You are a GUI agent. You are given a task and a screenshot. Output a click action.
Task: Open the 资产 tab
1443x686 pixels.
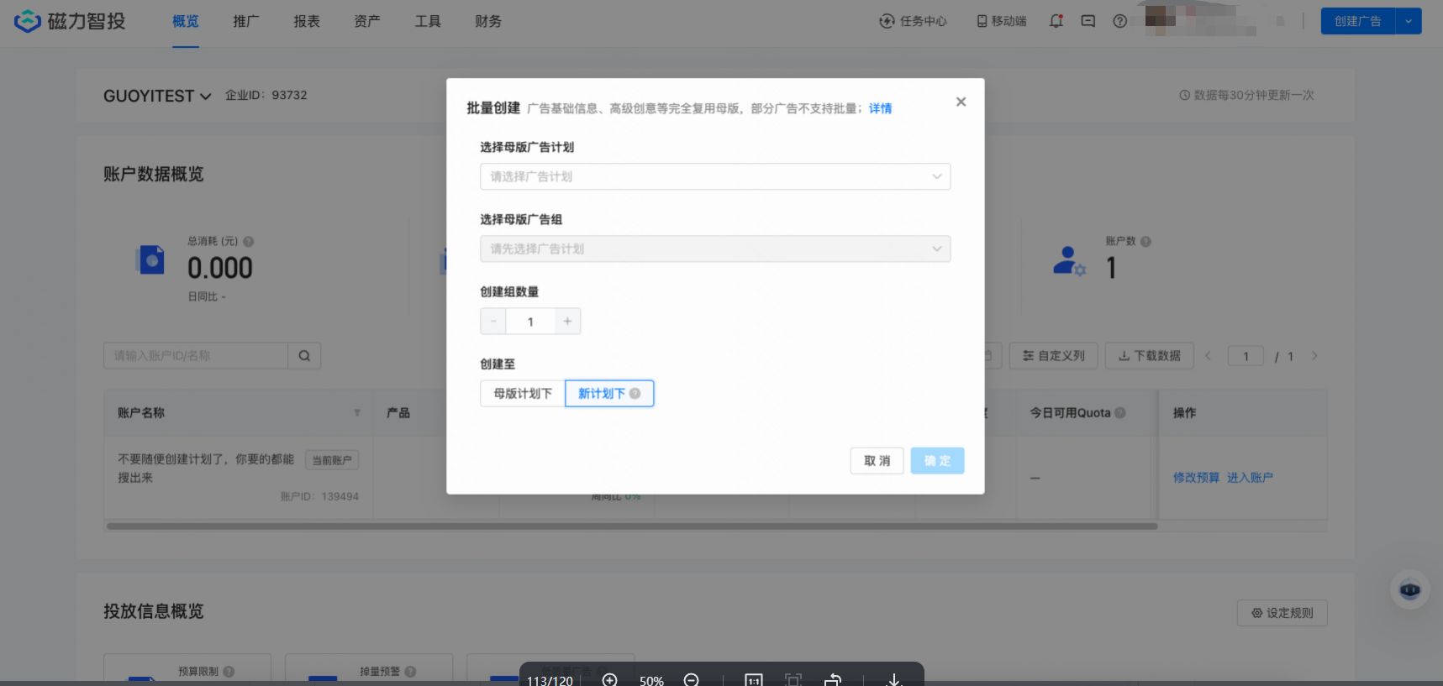coord(367,22)
